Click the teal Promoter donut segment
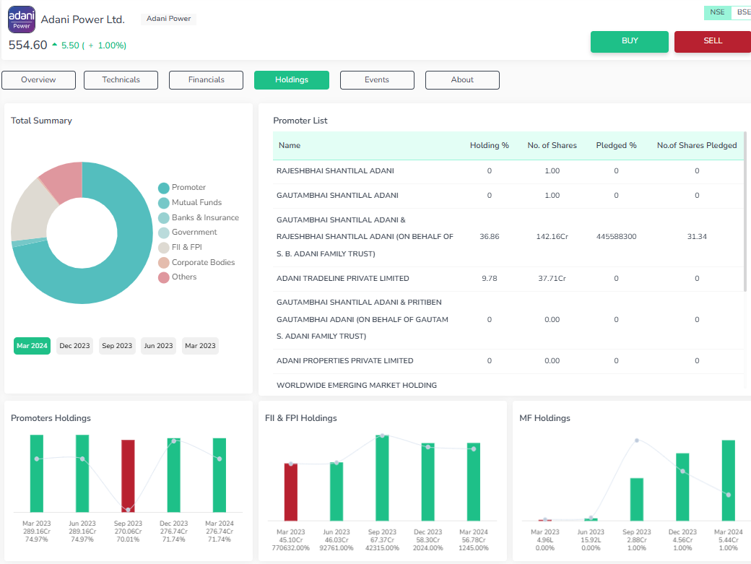Viewport: 751px width, 564px height. point(129,259)
